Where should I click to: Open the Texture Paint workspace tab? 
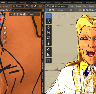[x=45, y=3]
